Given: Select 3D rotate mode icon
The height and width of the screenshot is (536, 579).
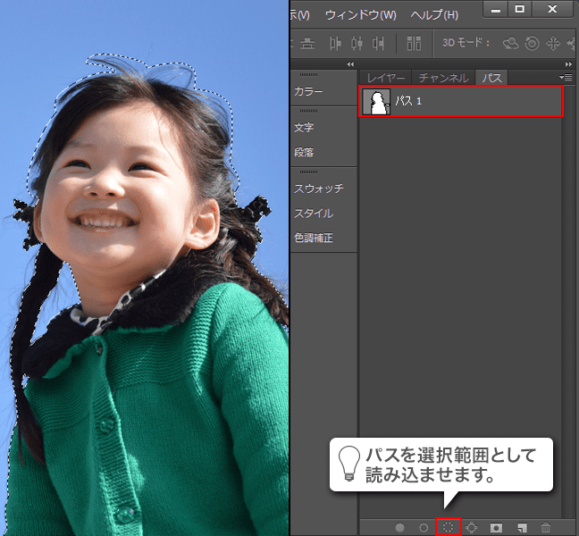Looking at the screenshot, I should (x=511, y=43).
